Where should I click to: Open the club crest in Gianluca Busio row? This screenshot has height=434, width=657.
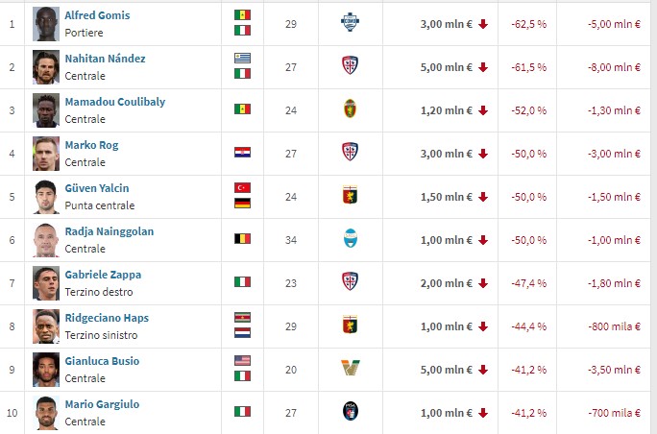coord(351,368)
